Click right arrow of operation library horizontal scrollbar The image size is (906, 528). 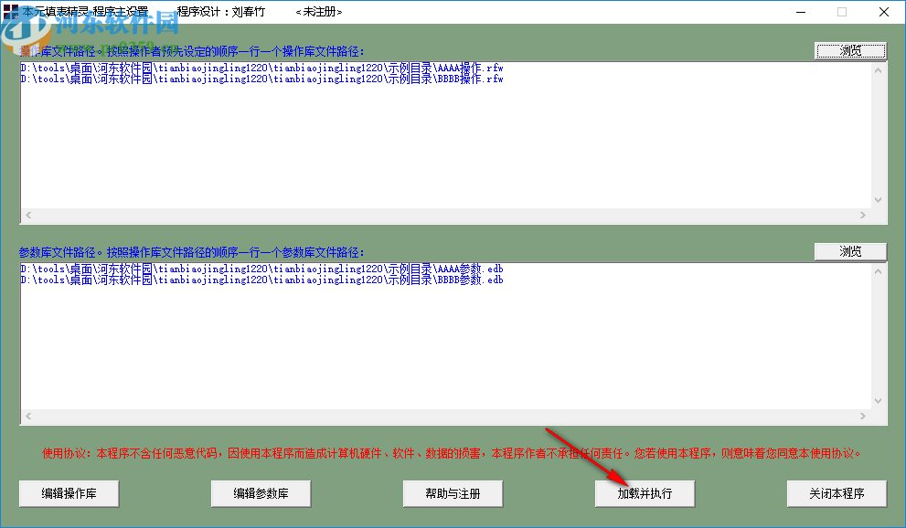point(863,216)
